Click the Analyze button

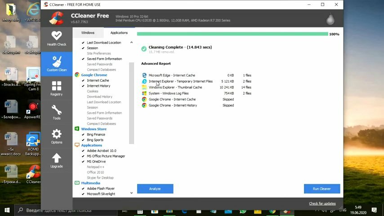pyautogui.click(x=155, y=189)
